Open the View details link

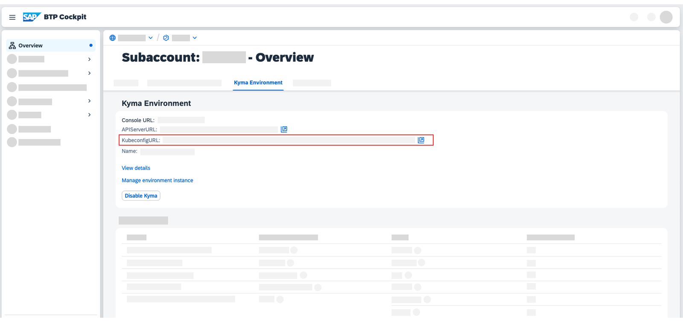pyautogui.click(x=136, y=168)
